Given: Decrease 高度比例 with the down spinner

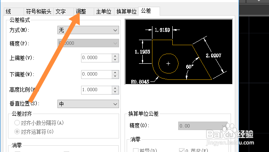Looking at the screenshot, I should pyautogui.click(x=115, y=92).
